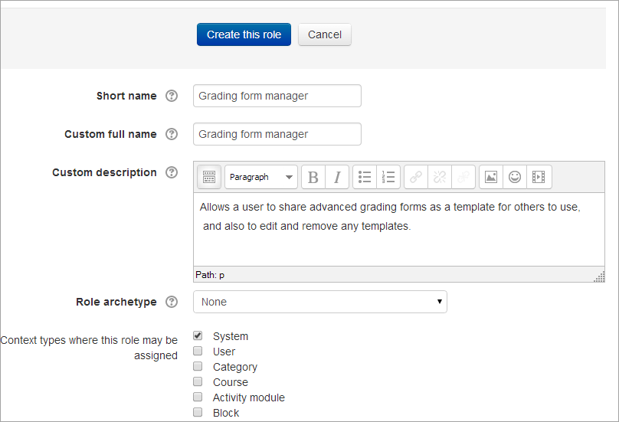The height and width of the screenshot is (422, 619).
Task: Click into the Short name field
Action: click(x=277, y=96)
